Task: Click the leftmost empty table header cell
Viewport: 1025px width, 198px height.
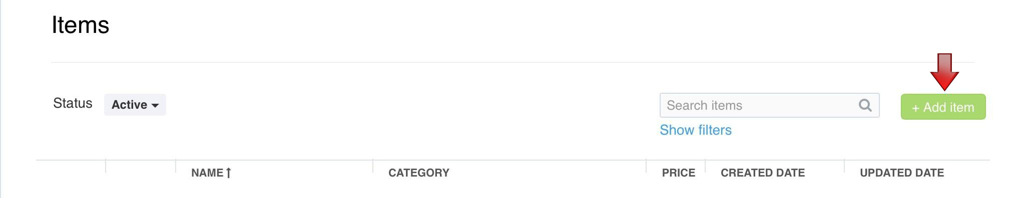Action: coord(71,173)
